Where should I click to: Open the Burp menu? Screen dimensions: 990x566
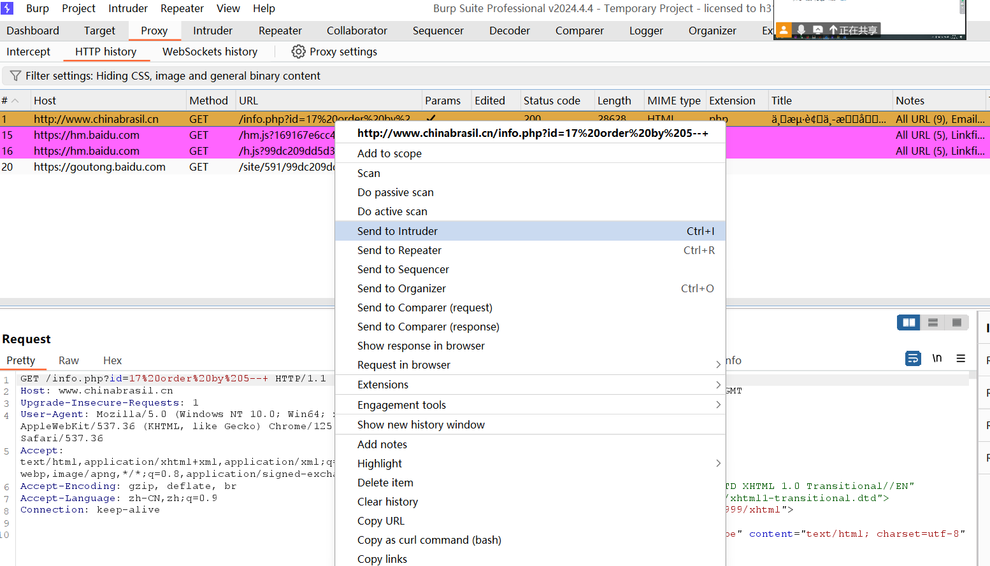coord(38,8)
